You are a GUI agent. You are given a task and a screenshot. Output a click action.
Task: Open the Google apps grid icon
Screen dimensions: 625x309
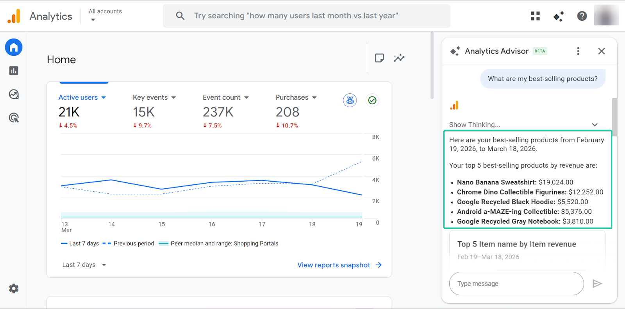click(x=535, y=16)
